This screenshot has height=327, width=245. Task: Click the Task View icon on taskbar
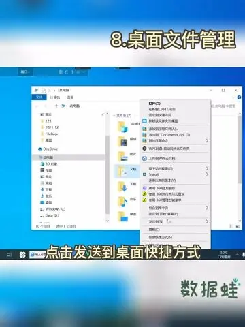(x=9, y=255)
